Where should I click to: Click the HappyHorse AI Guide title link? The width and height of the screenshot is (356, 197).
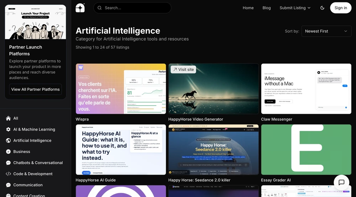pos(95,180)
